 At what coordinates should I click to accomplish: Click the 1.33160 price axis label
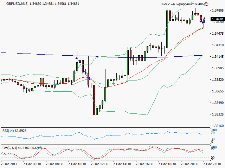coord(218,126)
